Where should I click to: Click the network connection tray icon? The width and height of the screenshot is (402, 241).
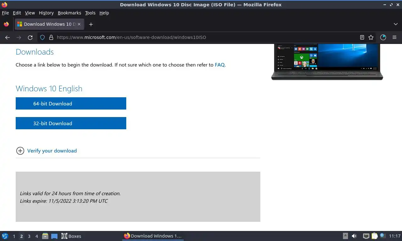pyautogui.click(x=366, y=236)
